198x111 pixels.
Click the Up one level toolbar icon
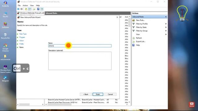pos(26,9)
